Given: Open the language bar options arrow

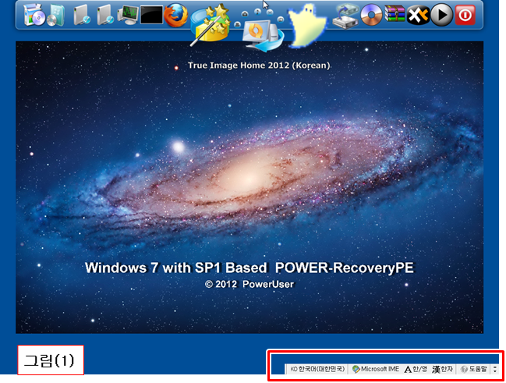Looking at the screenshot, I should pos(495,369).
